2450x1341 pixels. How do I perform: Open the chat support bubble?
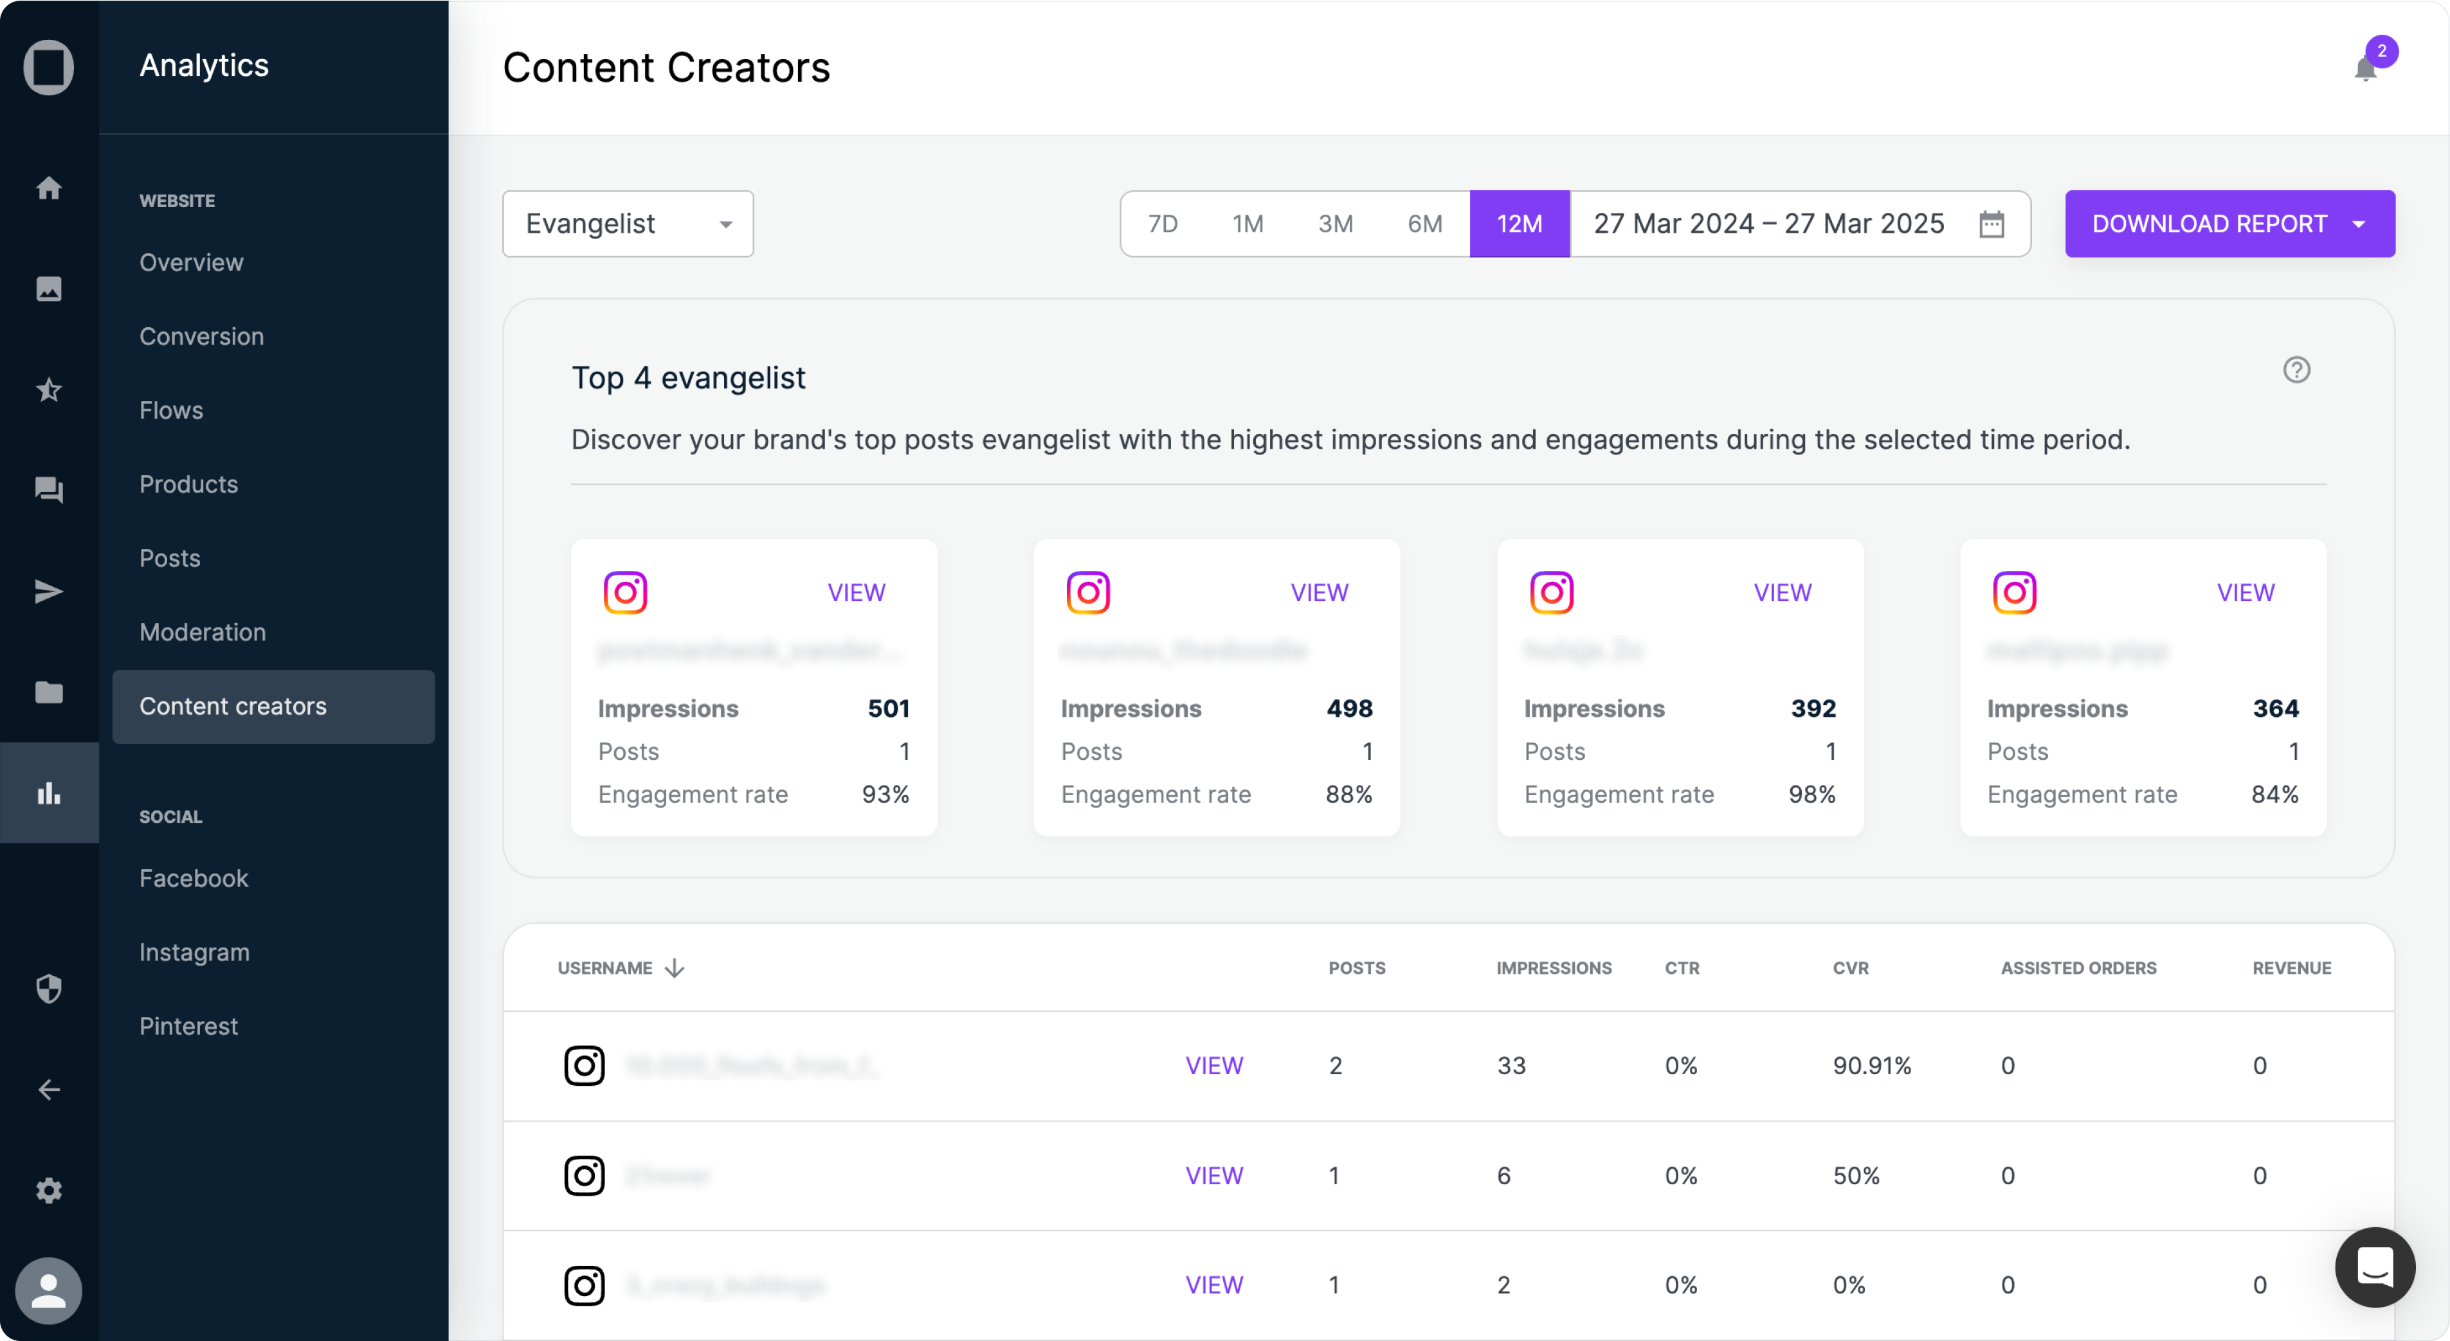2375,1267
